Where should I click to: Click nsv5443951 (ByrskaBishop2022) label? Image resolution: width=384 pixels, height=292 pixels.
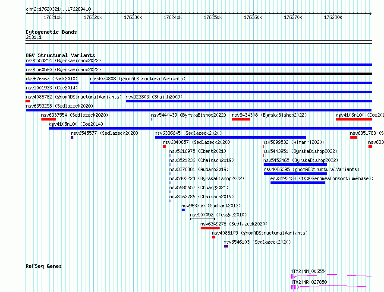pos(300,151)
